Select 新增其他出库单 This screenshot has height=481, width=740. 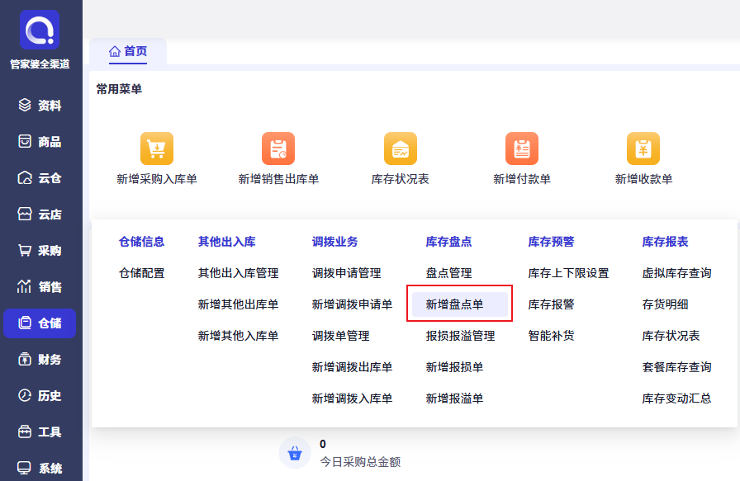click(x=239, y=304)
